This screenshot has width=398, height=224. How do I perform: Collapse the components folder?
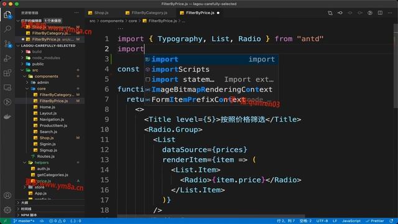tap(25, 76)
